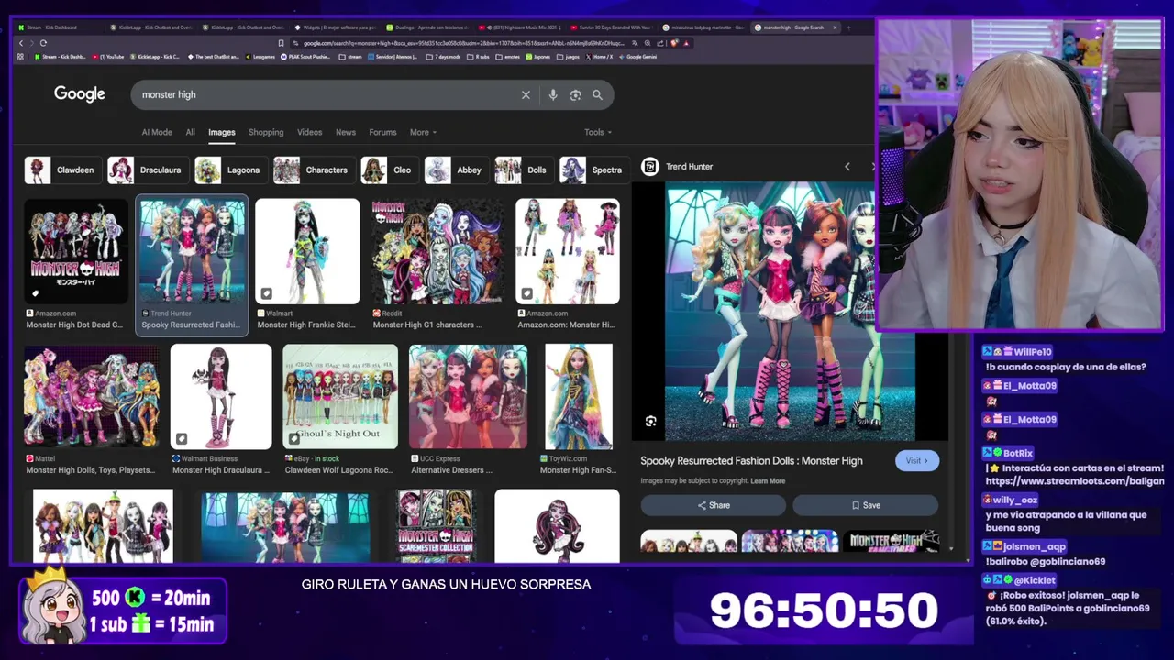Go to previous image in preview panel

[x=847, y=167]
